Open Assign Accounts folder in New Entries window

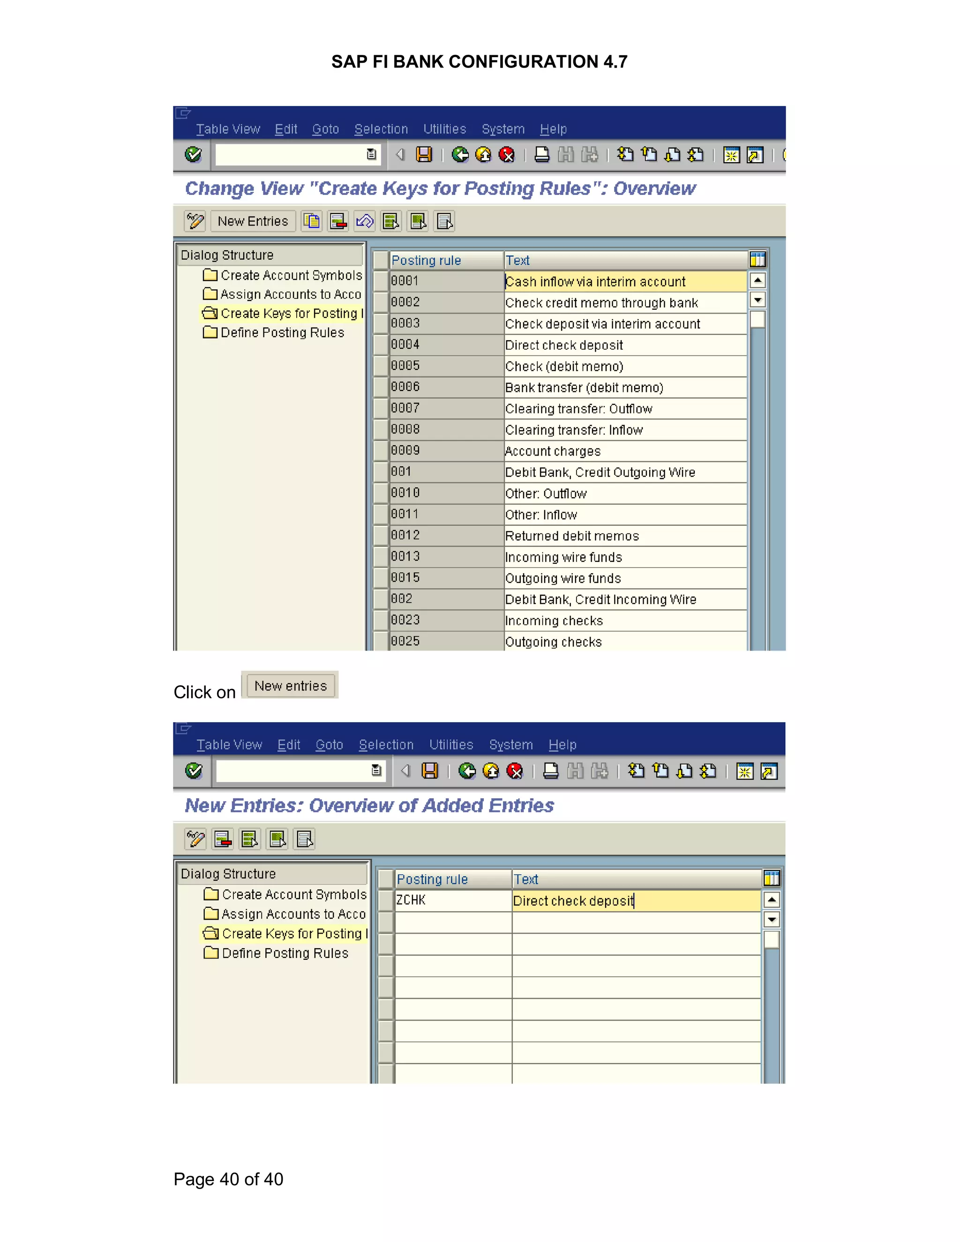click(x=285, y=914)
